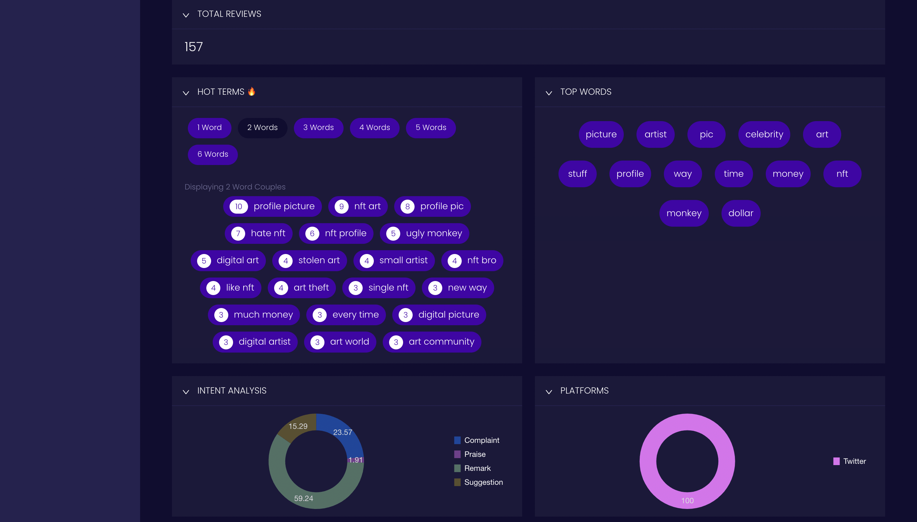Click the count badge on 'nft art'
This screenshot has height=522, width=917.
341,207
